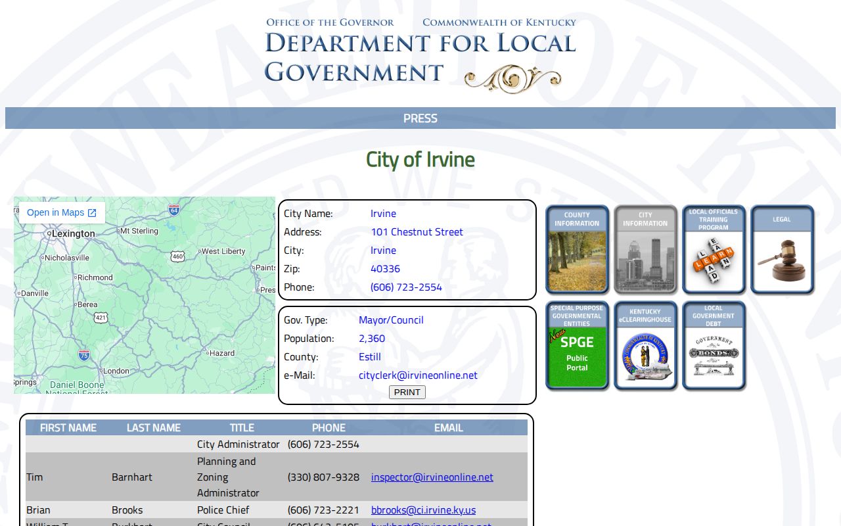
Task: Click the Open in Maps link
Action: 61,213
